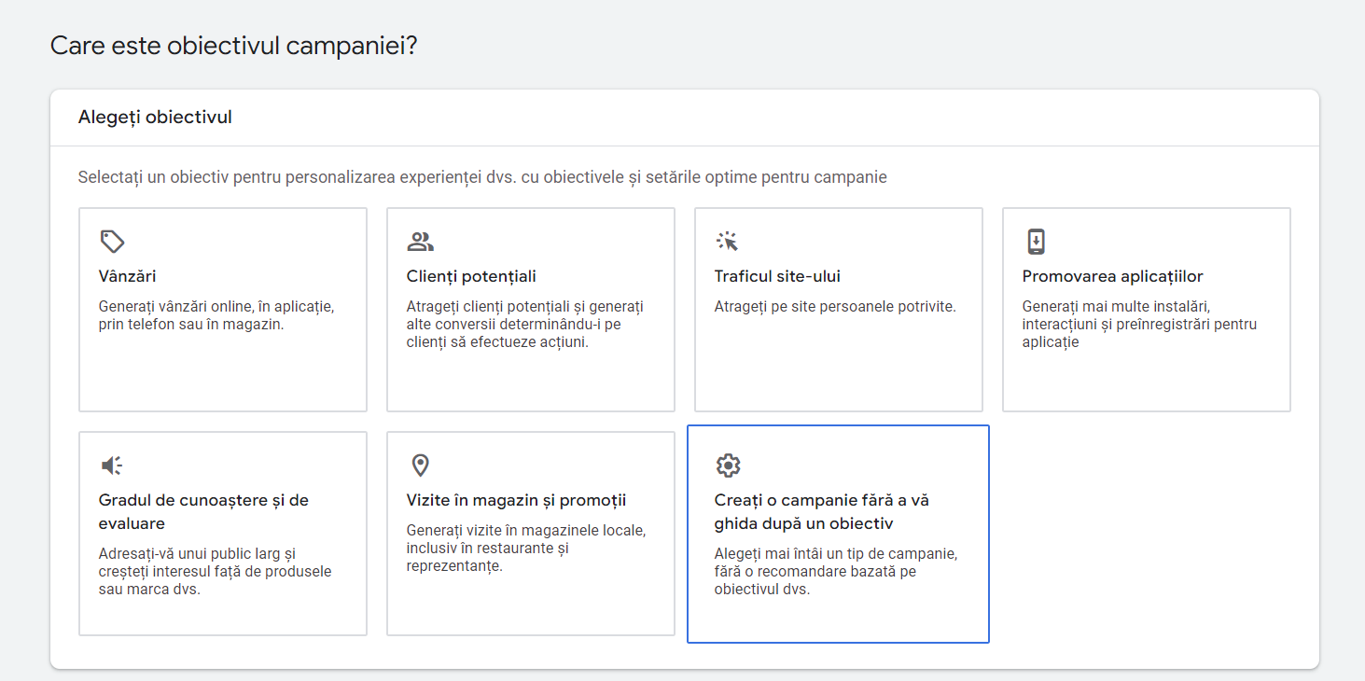Click the phone download icon for Promovarea aplicațiilor
The height and width of the screenshot is (681, 1365).
click(x=1036, y=242)
